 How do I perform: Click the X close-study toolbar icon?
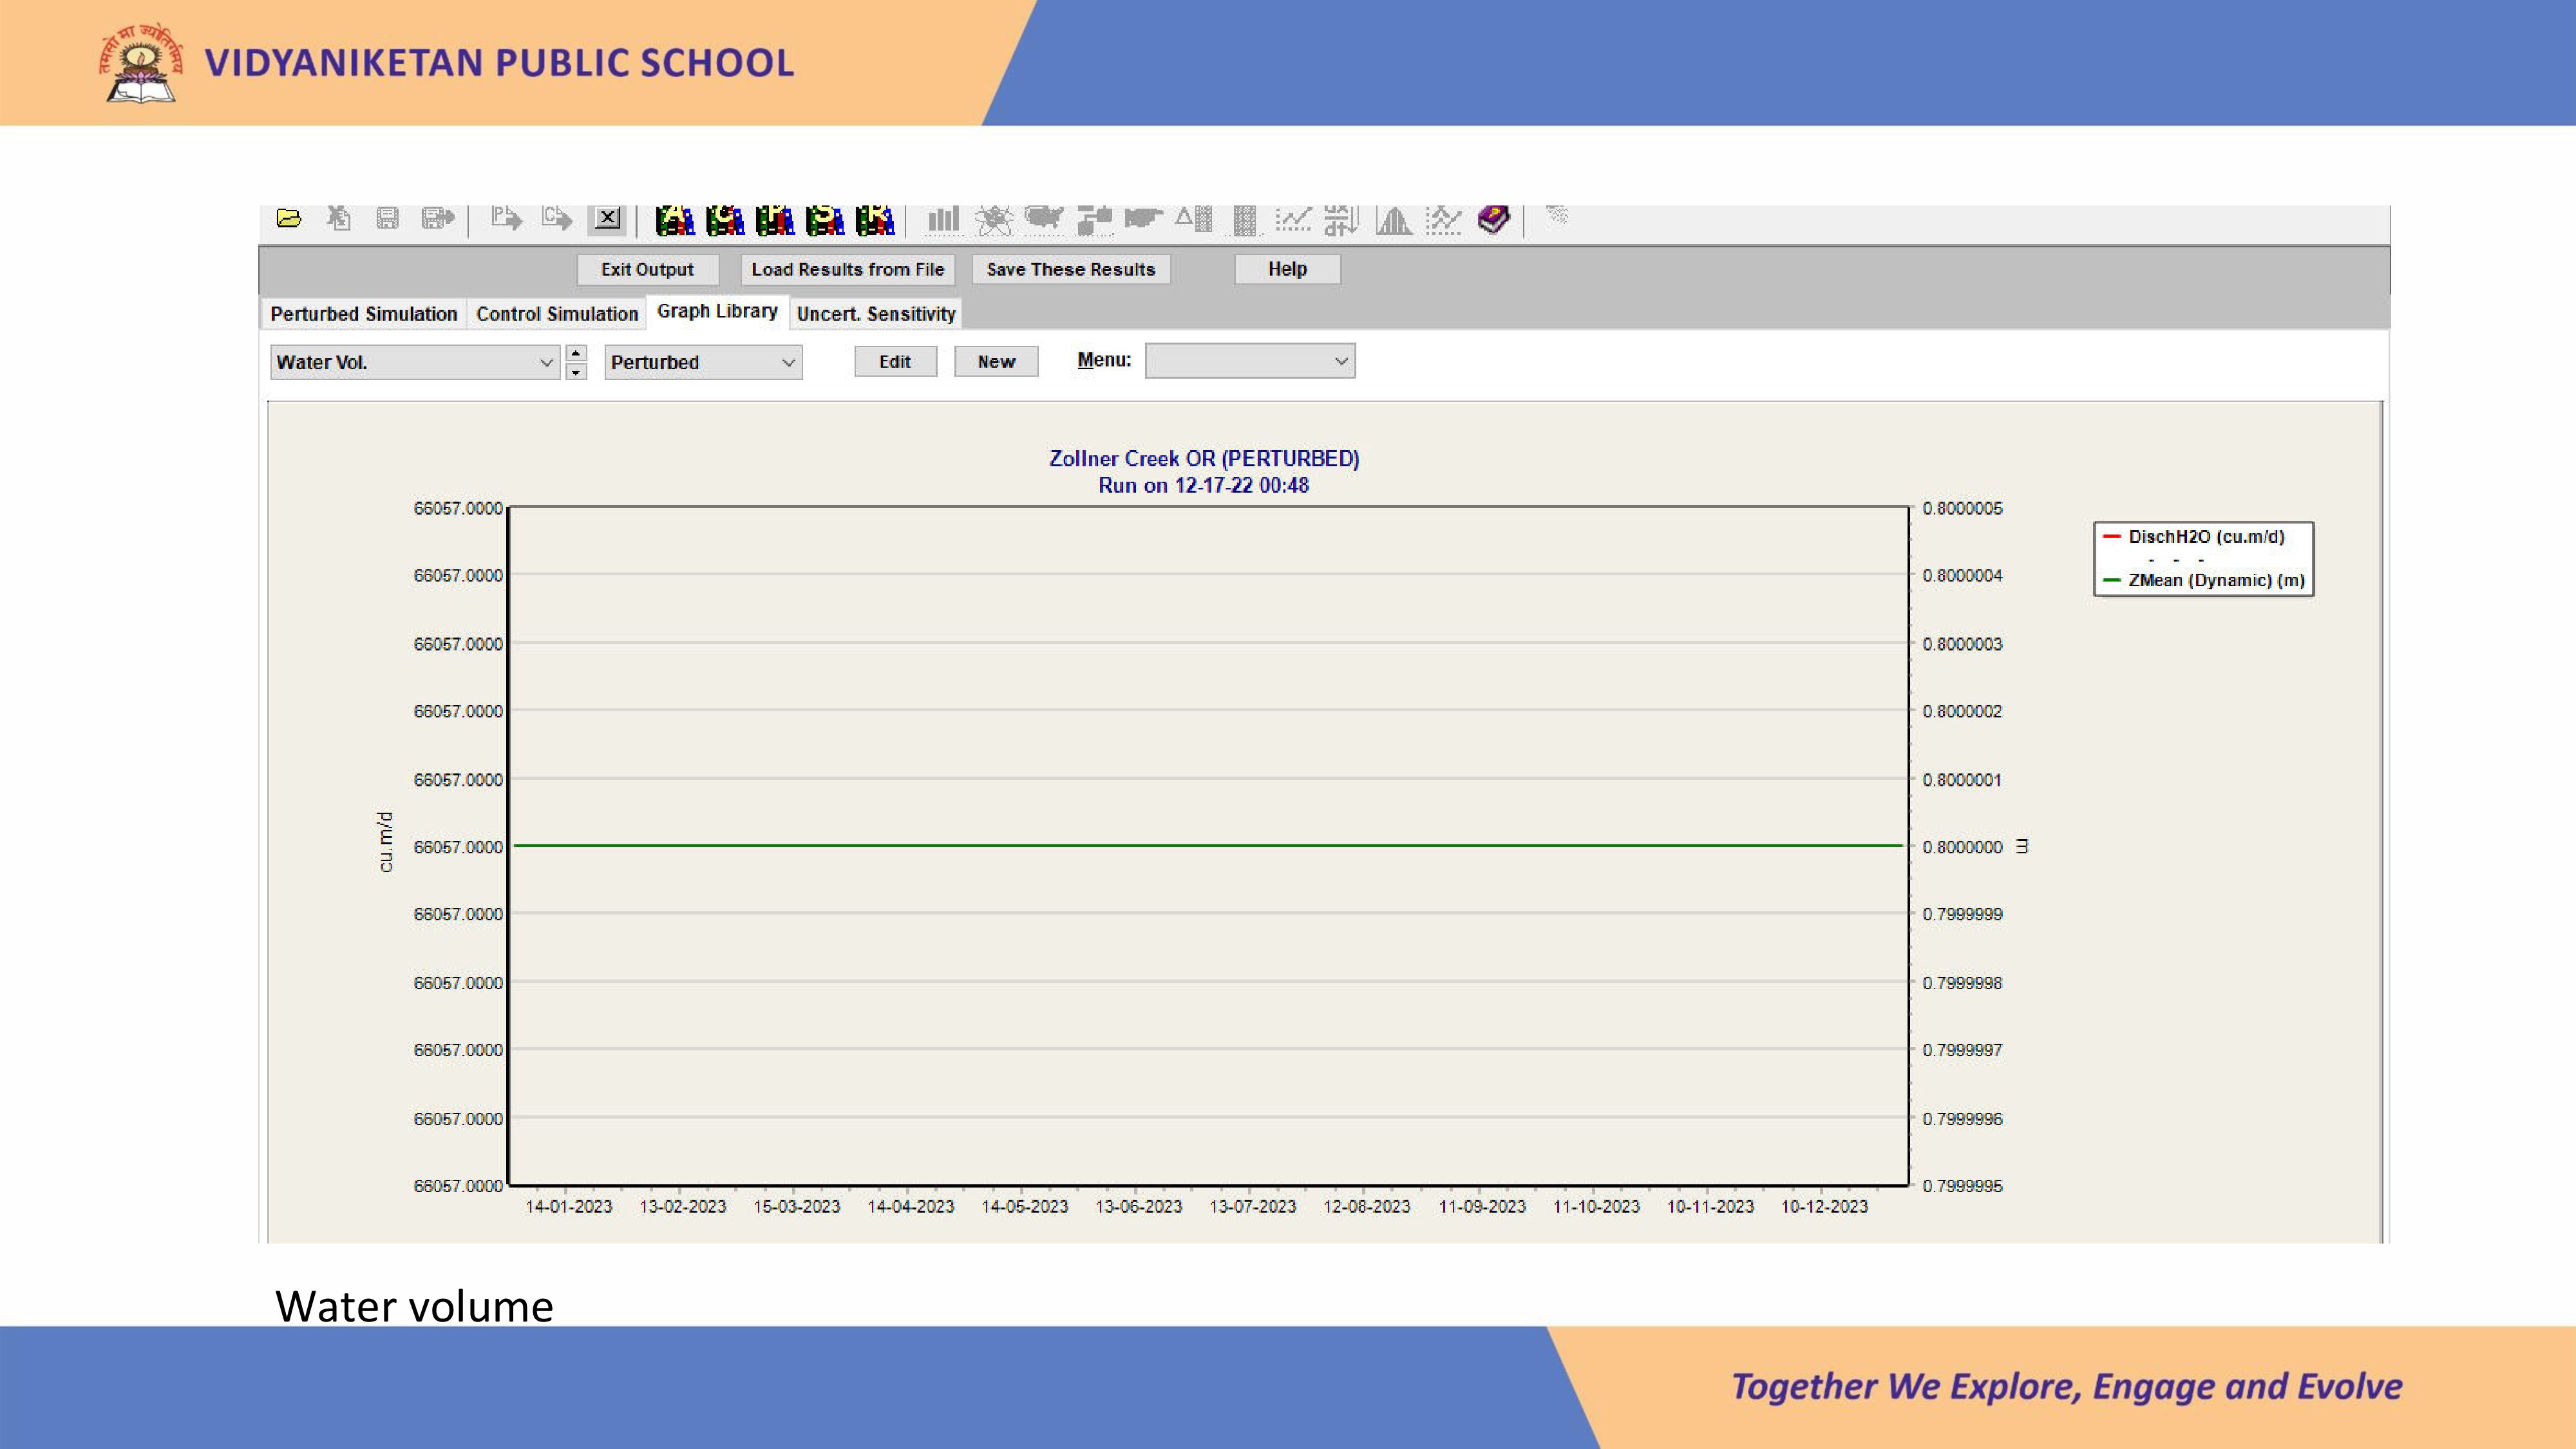tap(607, 218)
